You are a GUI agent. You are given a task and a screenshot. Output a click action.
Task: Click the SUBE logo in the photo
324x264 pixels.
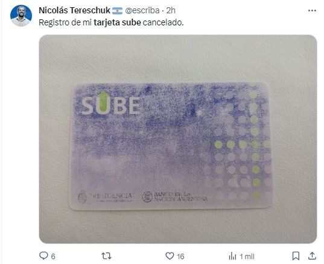click(111, 105)
